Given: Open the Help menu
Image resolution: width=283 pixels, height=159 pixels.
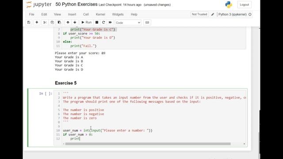Looking at the screenshot, I should 134,15.
